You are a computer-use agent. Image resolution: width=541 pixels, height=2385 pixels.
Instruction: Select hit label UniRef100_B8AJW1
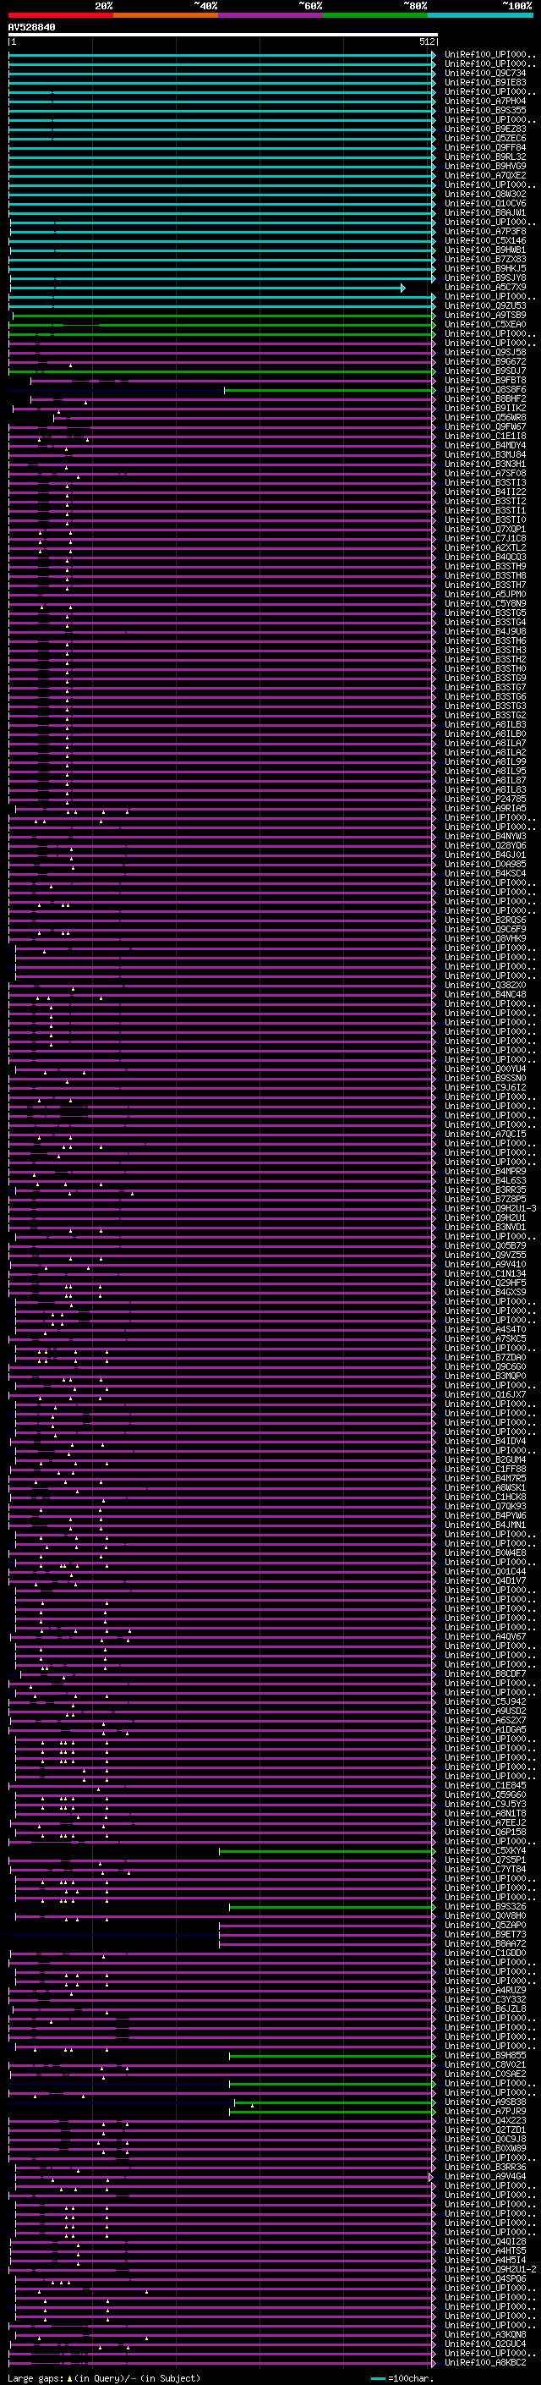484,213
